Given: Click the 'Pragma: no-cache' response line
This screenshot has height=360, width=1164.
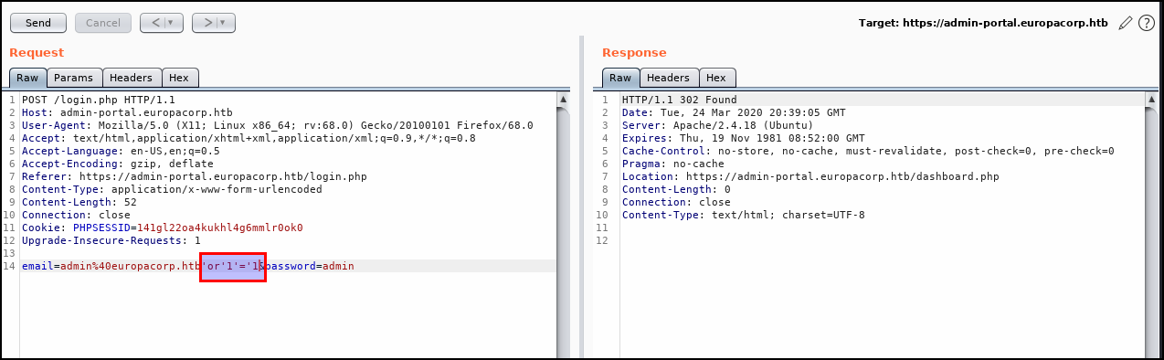Looking at the screenshot, I should (x=672, y=164).
